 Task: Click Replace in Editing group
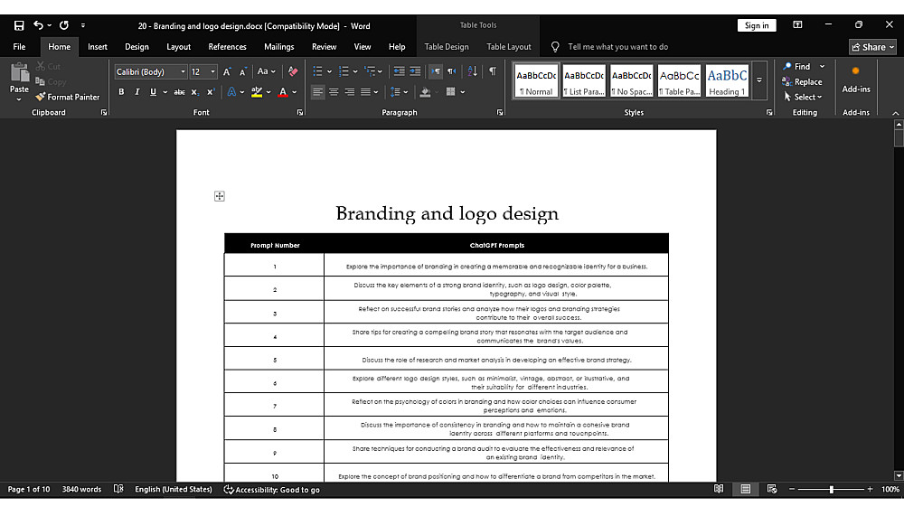click(x=802, y=82)
